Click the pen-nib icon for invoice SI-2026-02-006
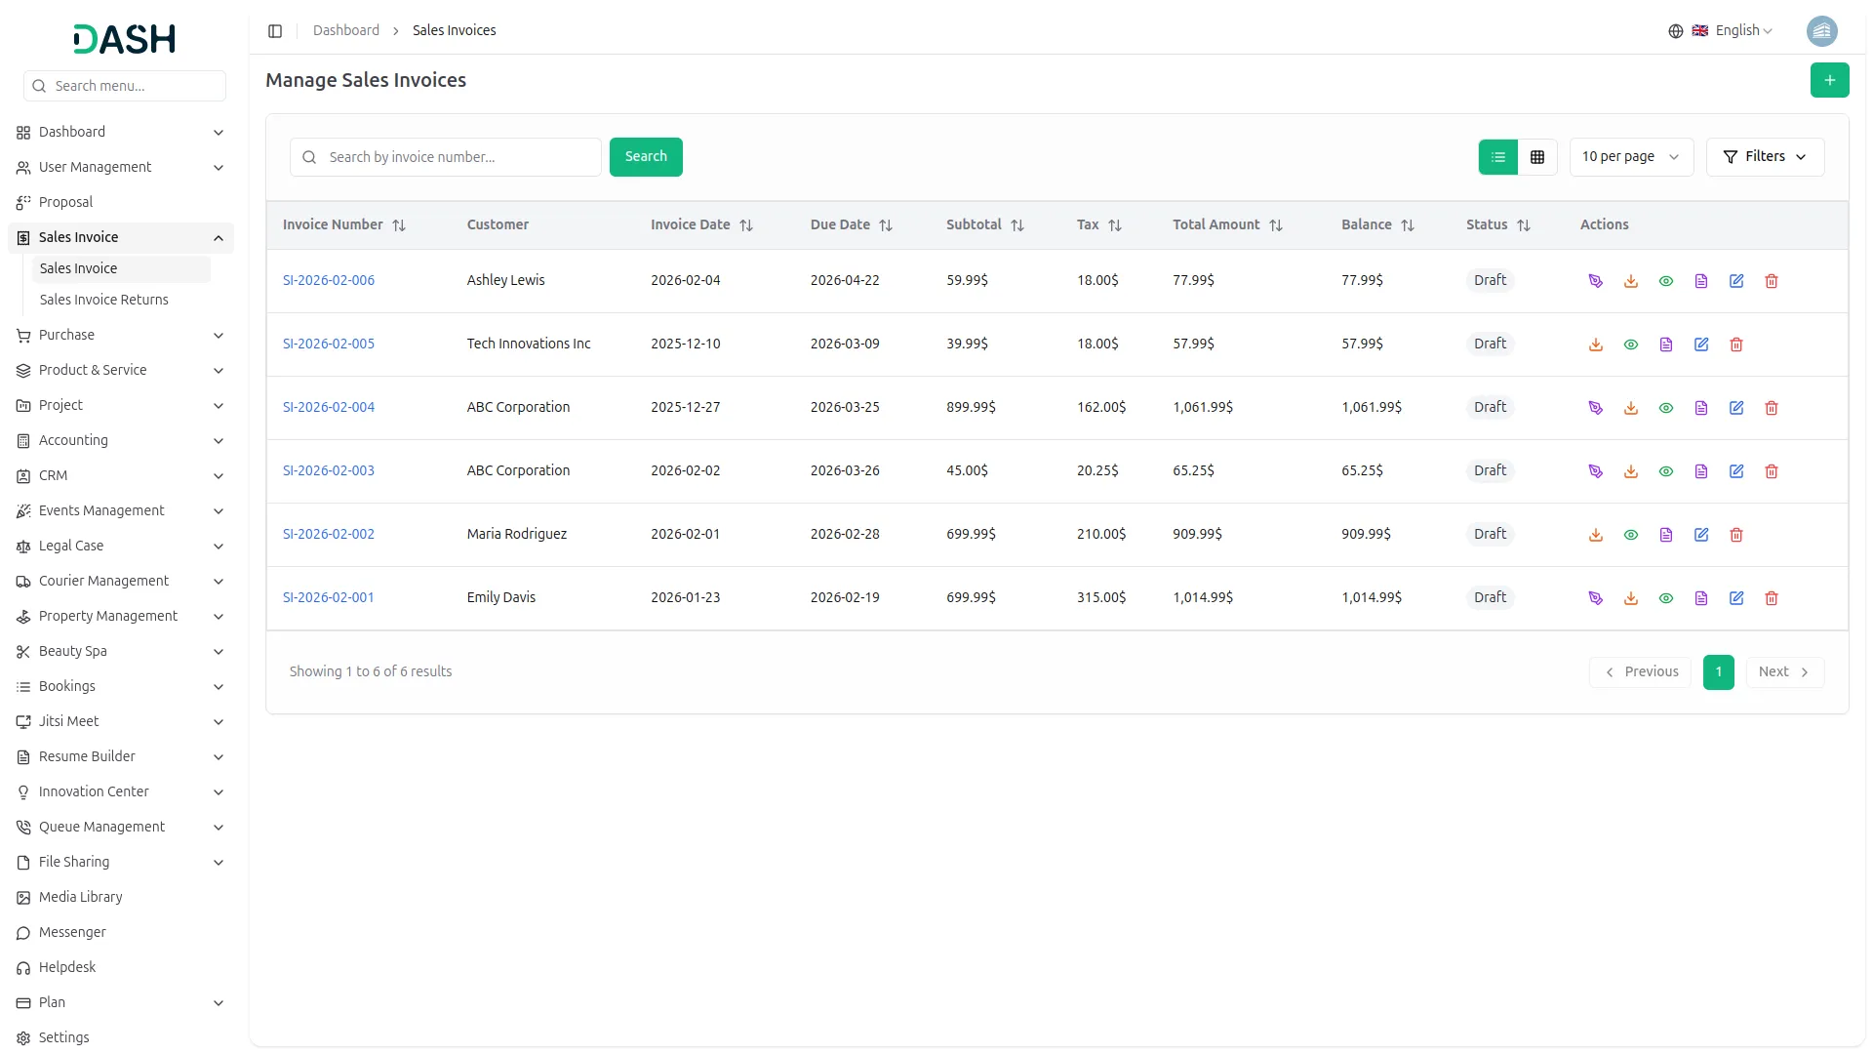Image resolution: width=1873 pixels, height=1054 pixels. pos(1596,281)
